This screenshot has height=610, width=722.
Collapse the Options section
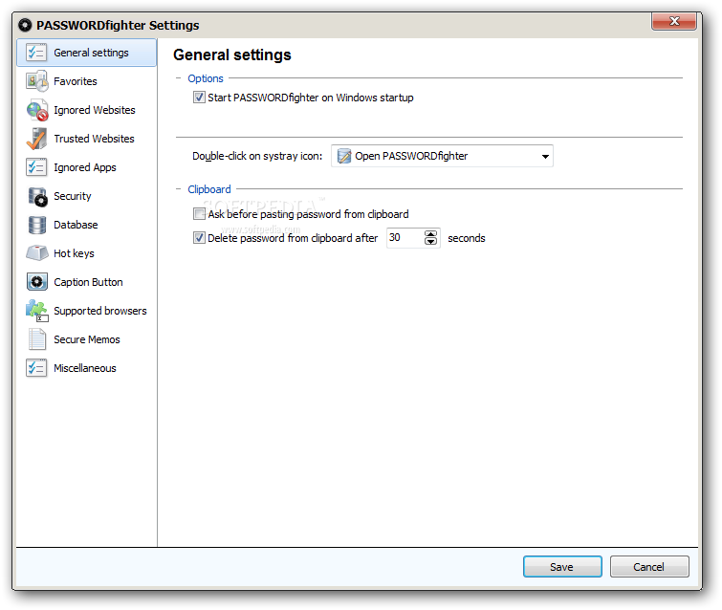pos(179,78)
